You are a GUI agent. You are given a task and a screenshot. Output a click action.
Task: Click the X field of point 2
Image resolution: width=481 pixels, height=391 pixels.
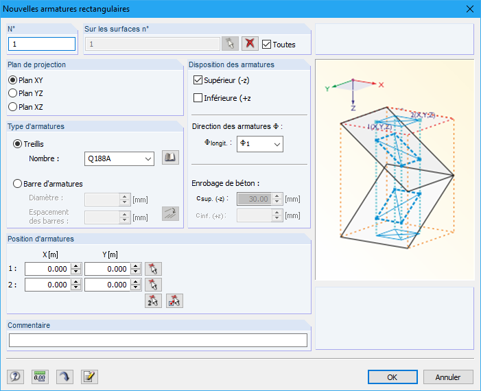[48, 285]
